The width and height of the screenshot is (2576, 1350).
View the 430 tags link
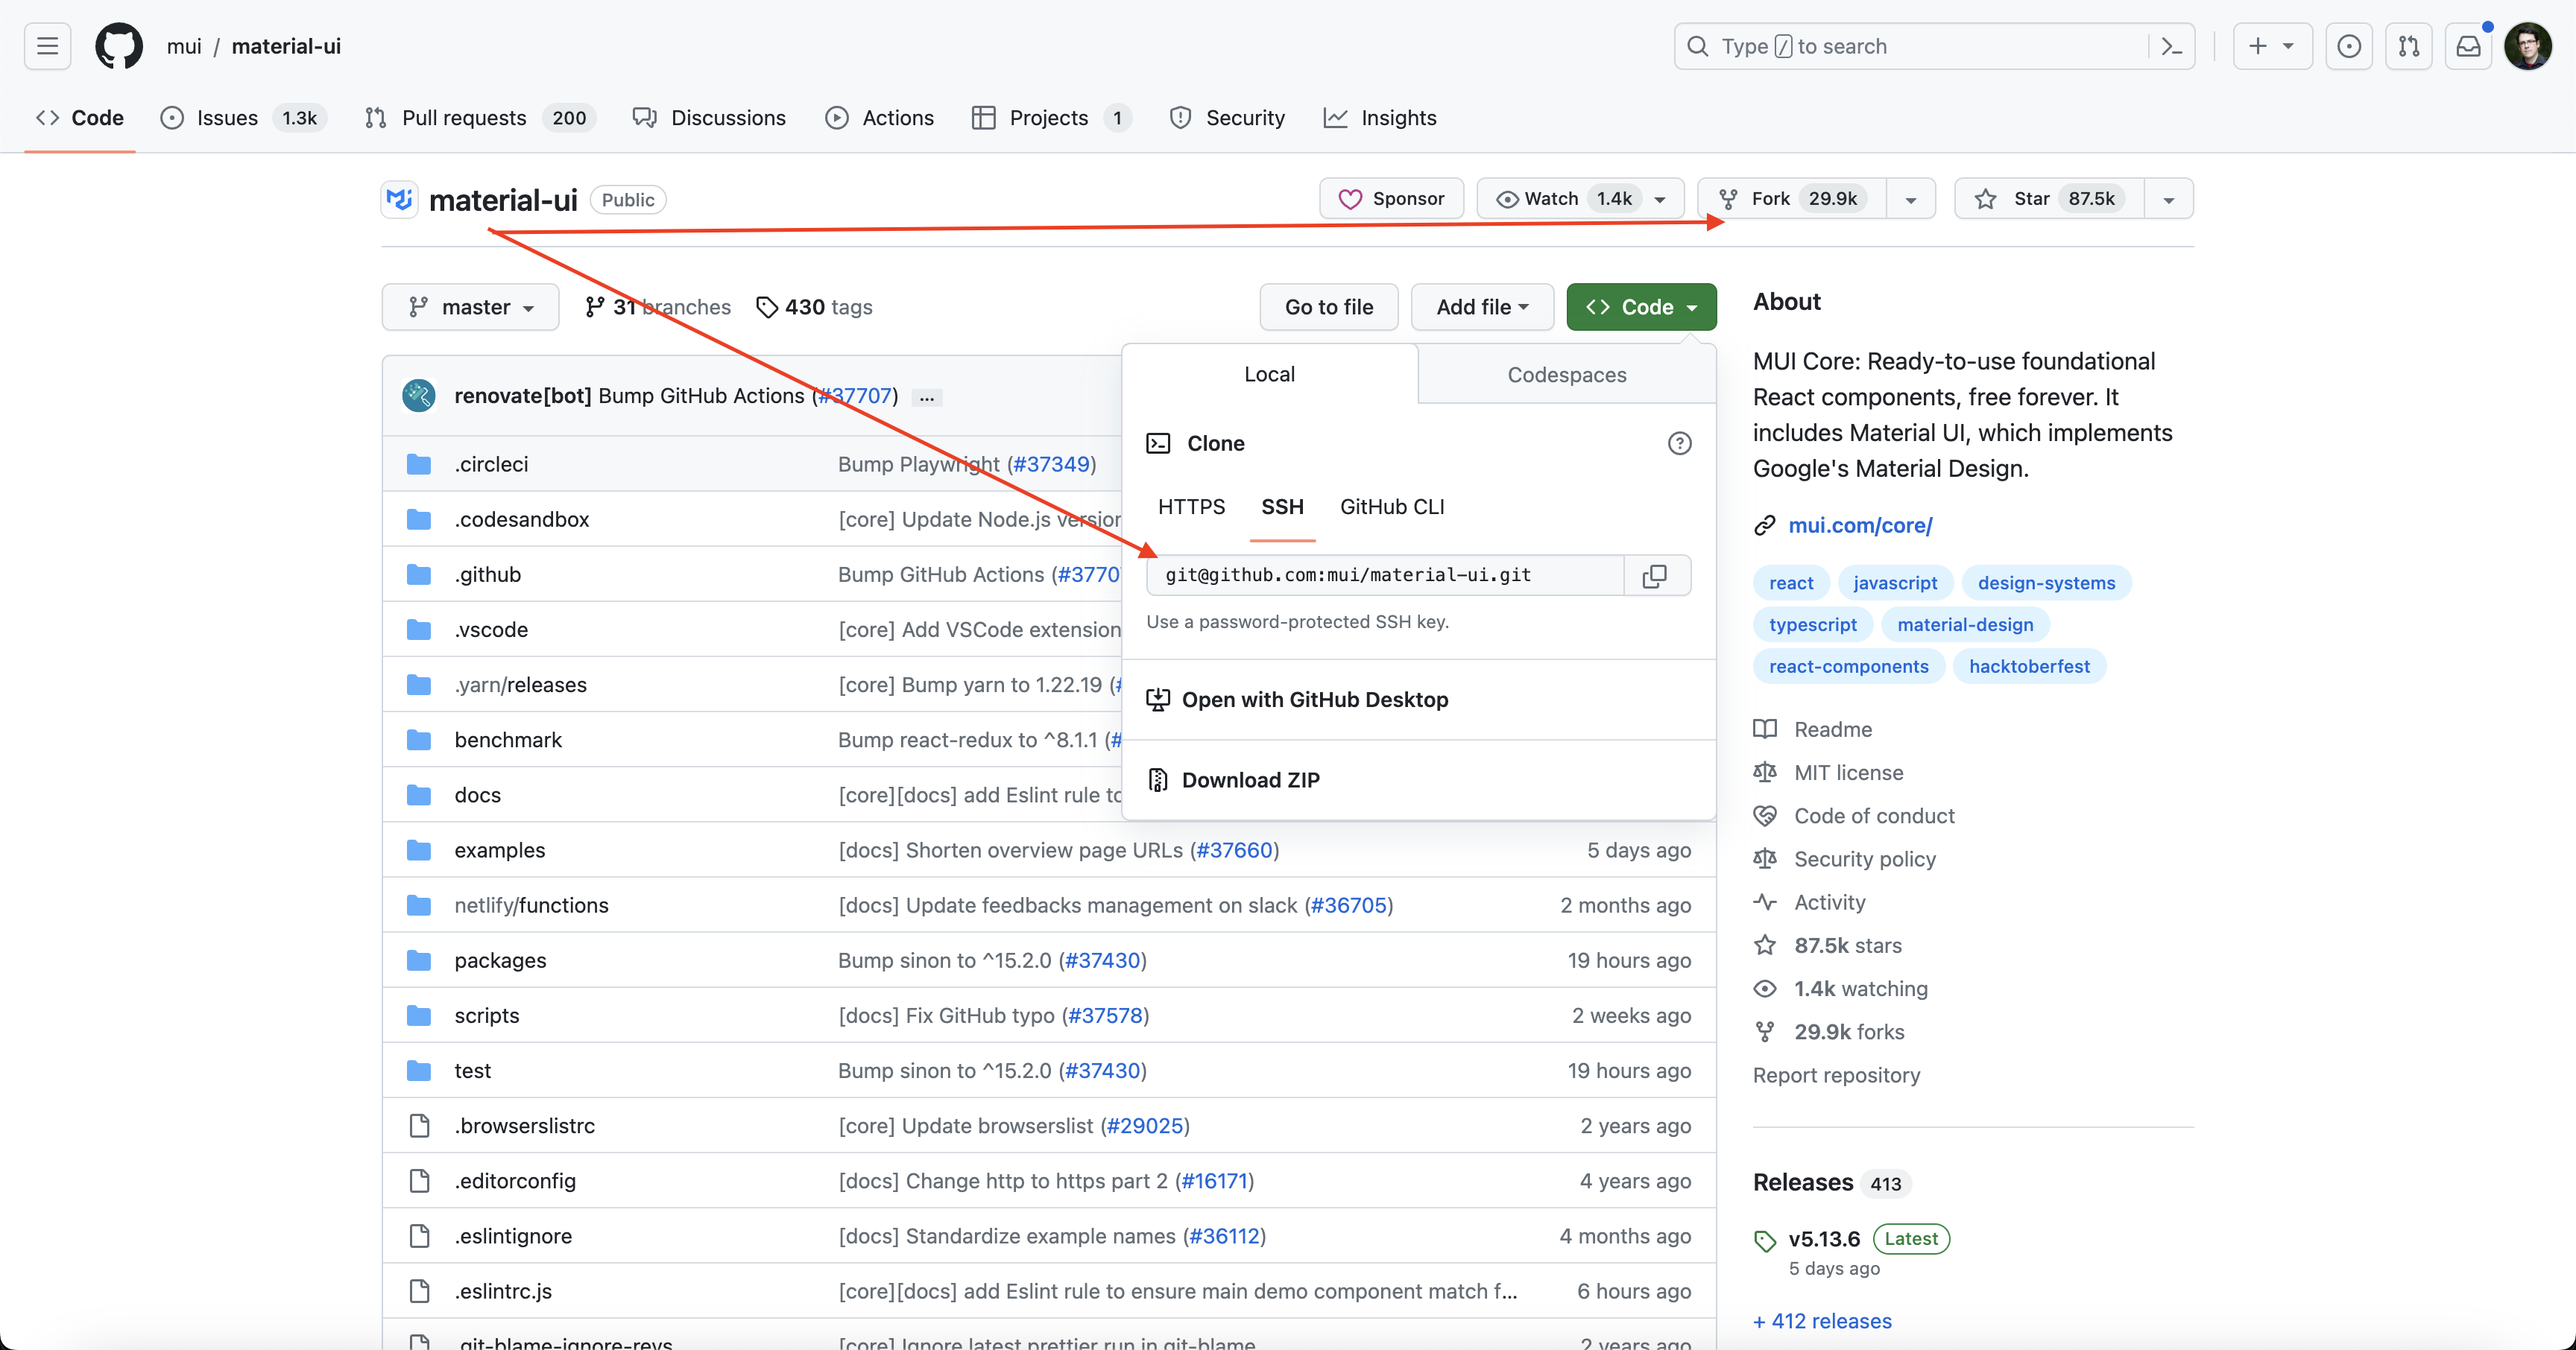coord(815,307)
